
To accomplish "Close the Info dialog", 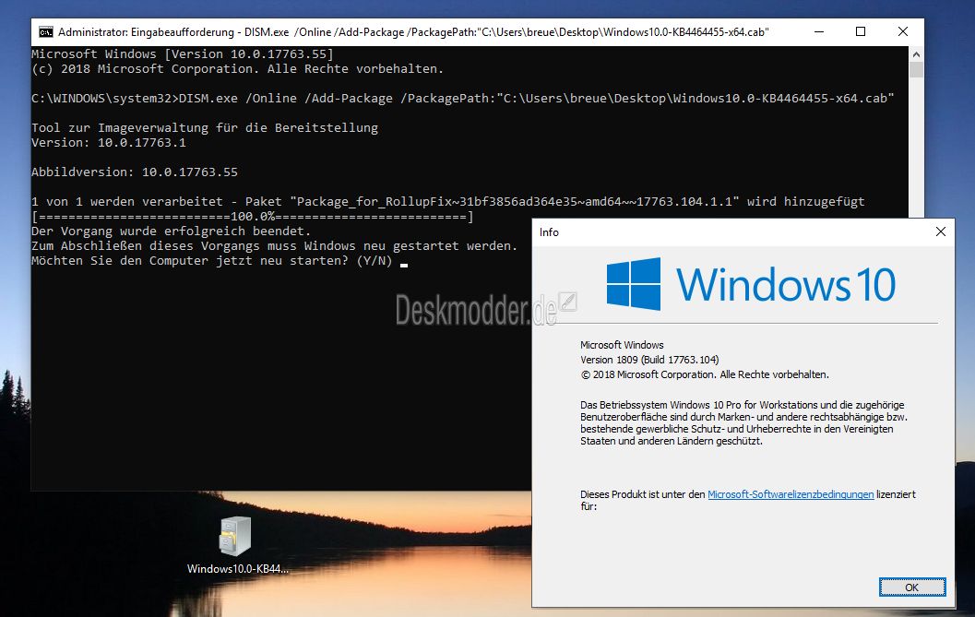I will 940,232.
